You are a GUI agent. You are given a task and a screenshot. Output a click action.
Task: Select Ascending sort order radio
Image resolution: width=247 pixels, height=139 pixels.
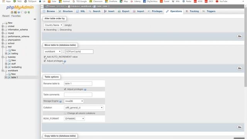point(45,30)
